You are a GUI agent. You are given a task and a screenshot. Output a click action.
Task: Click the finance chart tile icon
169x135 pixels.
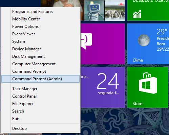coord(137,14)
